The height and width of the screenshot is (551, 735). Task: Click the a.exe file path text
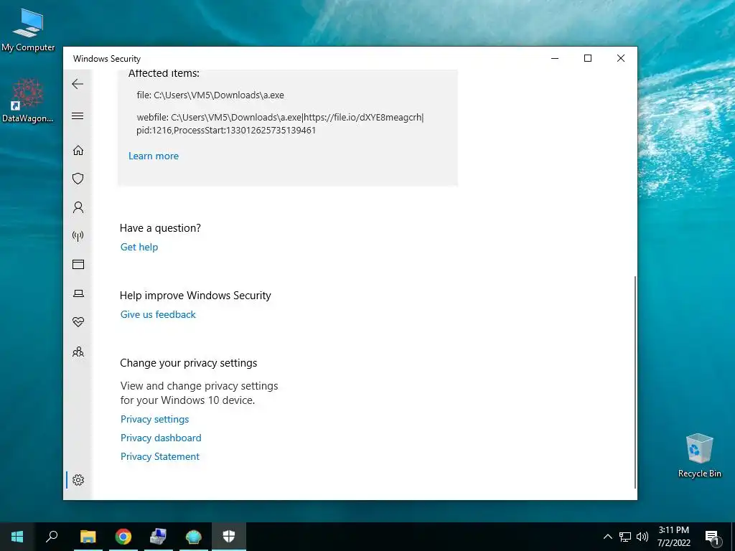(x=210, y=95)
